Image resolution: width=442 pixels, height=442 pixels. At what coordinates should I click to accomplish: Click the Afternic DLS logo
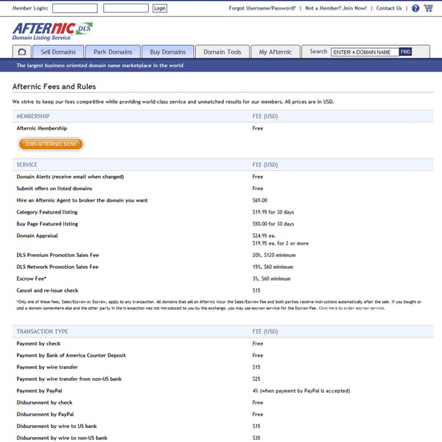[52, 31]
